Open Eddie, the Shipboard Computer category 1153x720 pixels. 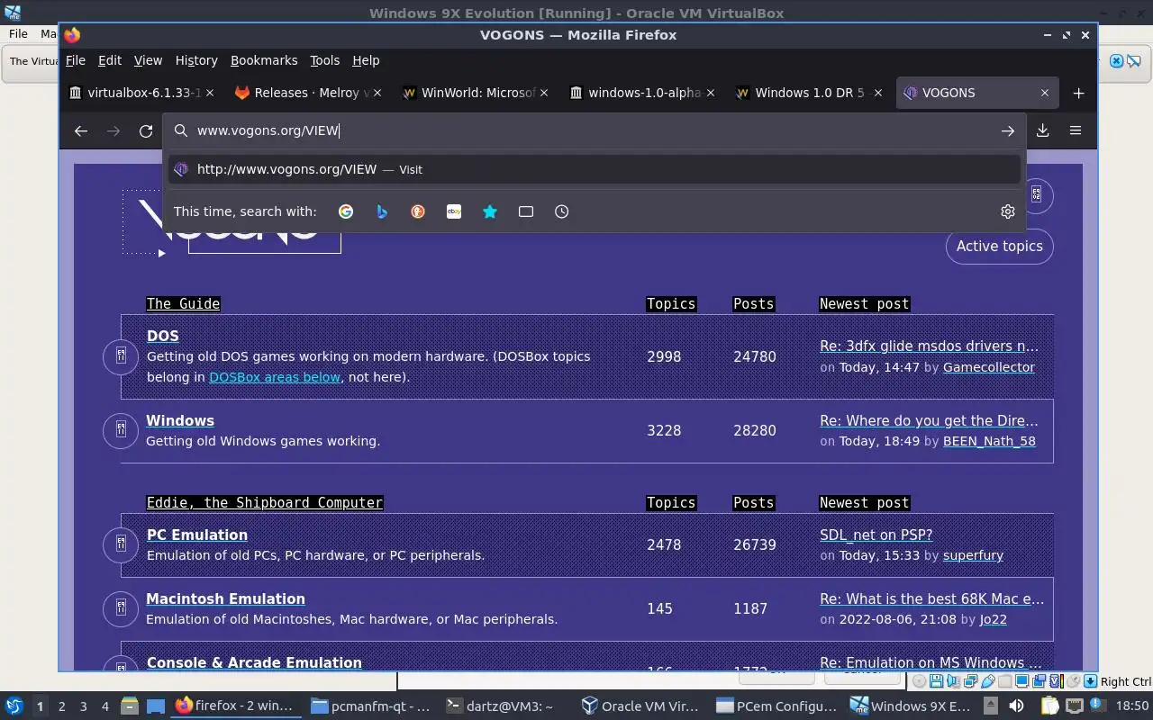[265, 502]
